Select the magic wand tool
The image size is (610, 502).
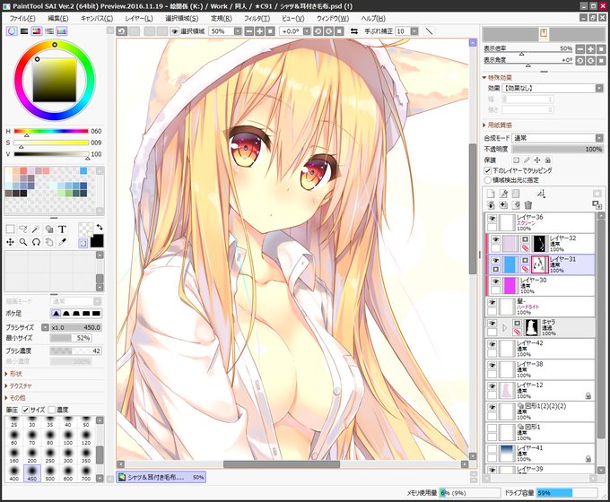36,229
